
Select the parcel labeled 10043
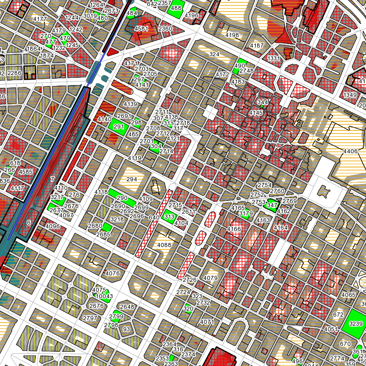tap(104, 296)
